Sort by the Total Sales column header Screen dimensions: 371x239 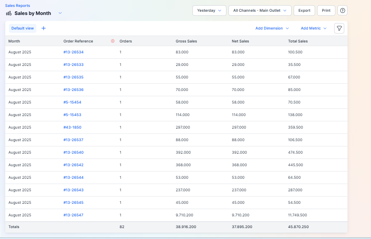(298, 41)
